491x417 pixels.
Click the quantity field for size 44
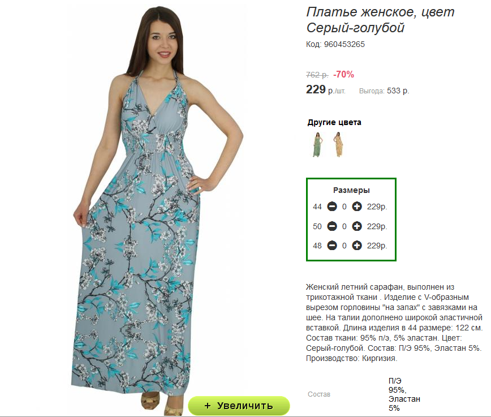[x=344, y=207]
